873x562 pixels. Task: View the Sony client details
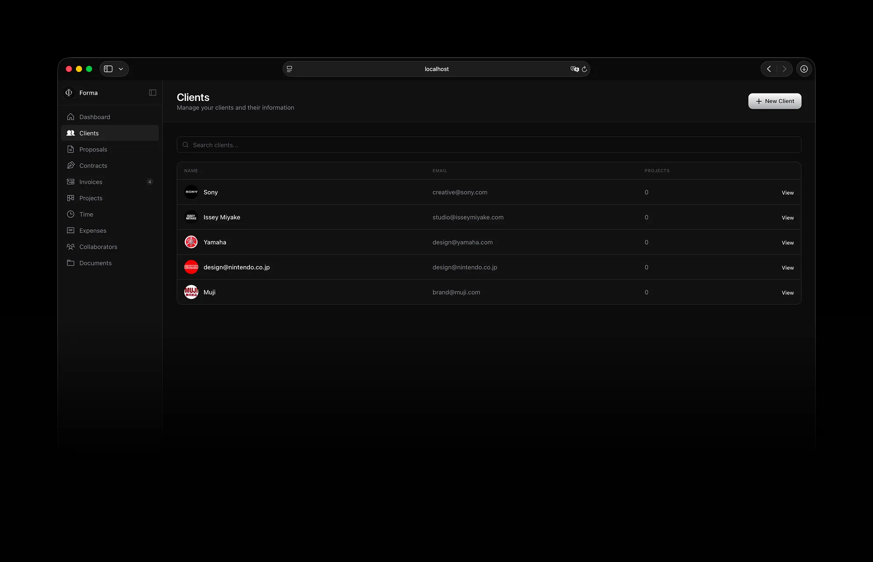click(x=787, y=193)
